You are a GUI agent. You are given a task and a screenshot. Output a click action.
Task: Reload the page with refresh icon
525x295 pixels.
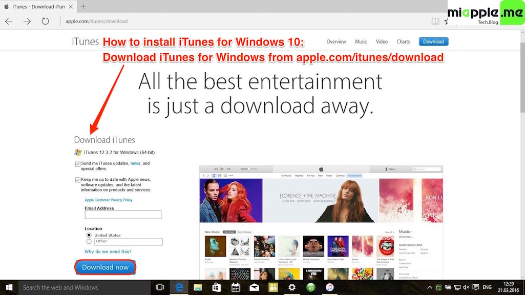click(45, 21)
